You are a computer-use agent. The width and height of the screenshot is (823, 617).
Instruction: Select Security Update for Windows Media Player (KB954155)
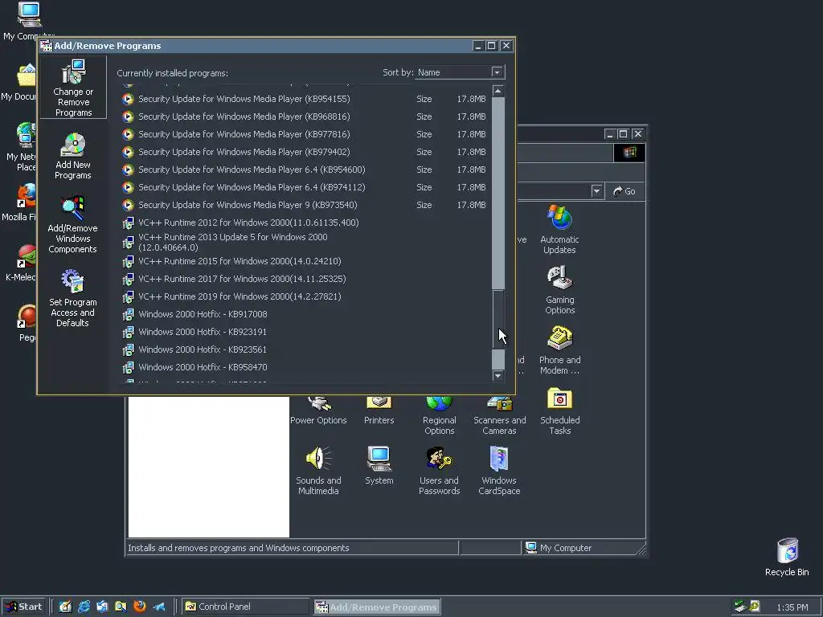[305, 99]
